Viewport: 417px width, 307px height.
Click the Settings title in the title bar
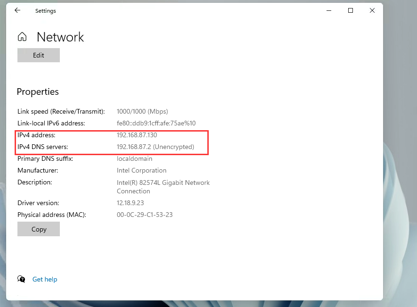[x=45, y=10]
